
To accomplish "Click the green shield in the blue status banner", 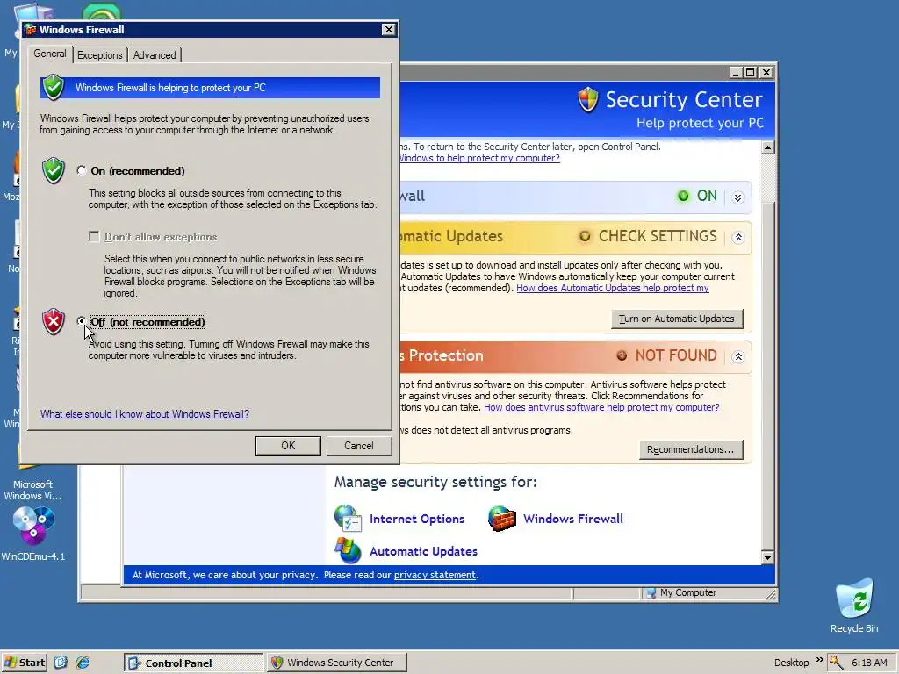I will (54, 87).
